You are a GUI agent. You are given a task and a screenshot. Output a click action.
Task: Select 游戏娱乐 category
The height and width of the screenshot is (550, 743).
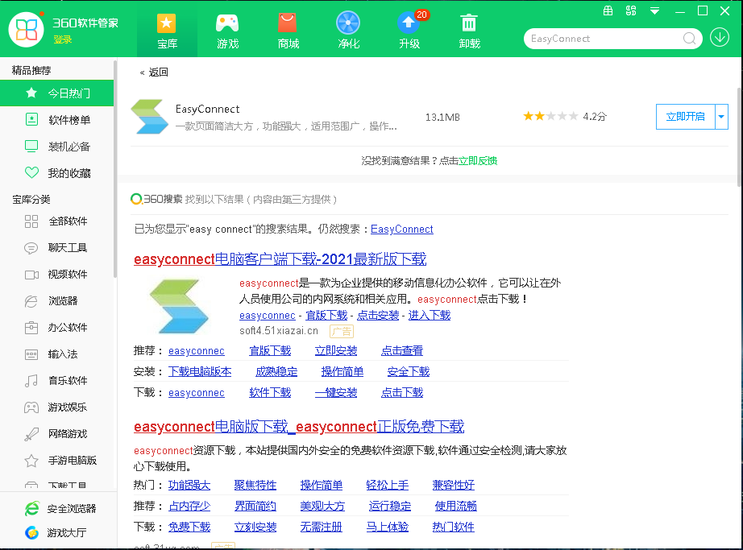click(57, 407)
